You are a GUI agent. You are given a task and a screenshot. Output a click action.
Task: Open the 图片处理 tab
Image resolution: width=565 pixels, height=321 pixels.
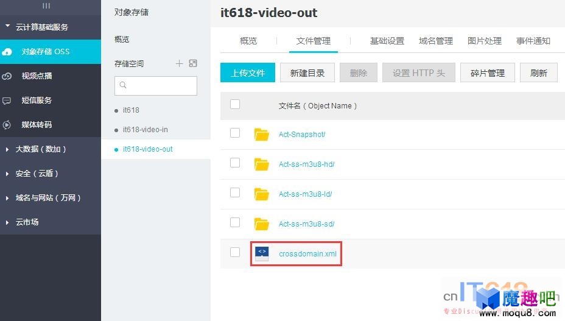tap(484, 41)
